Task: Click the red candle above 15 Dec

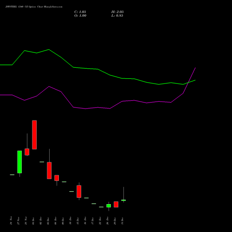Action: pos(79,191)
